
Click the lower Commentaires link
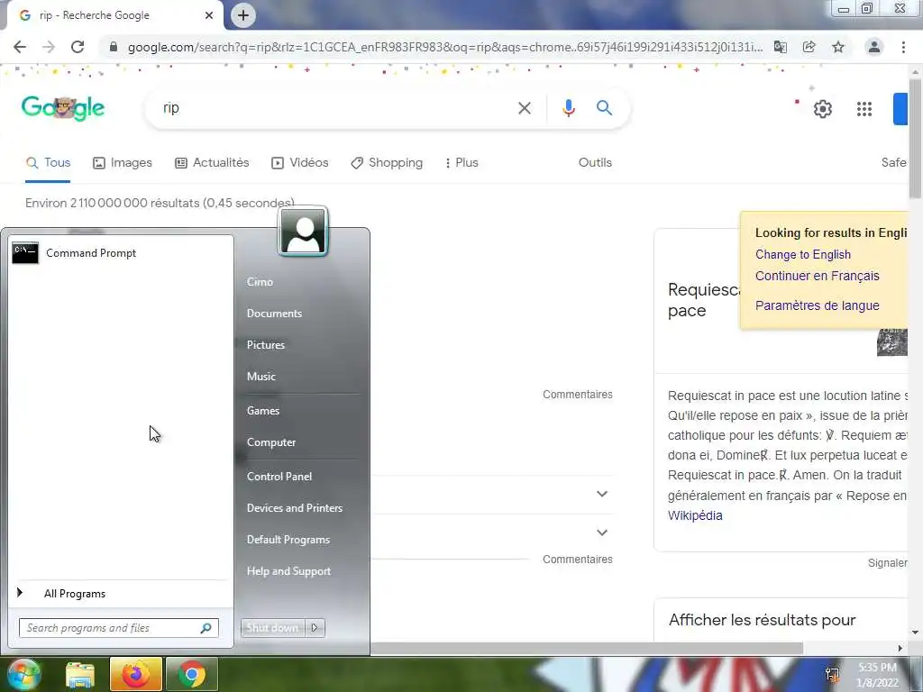coord(578,560)
